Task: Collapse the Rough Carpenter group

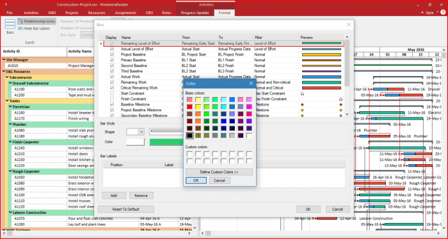Action: tap(10, 171)
